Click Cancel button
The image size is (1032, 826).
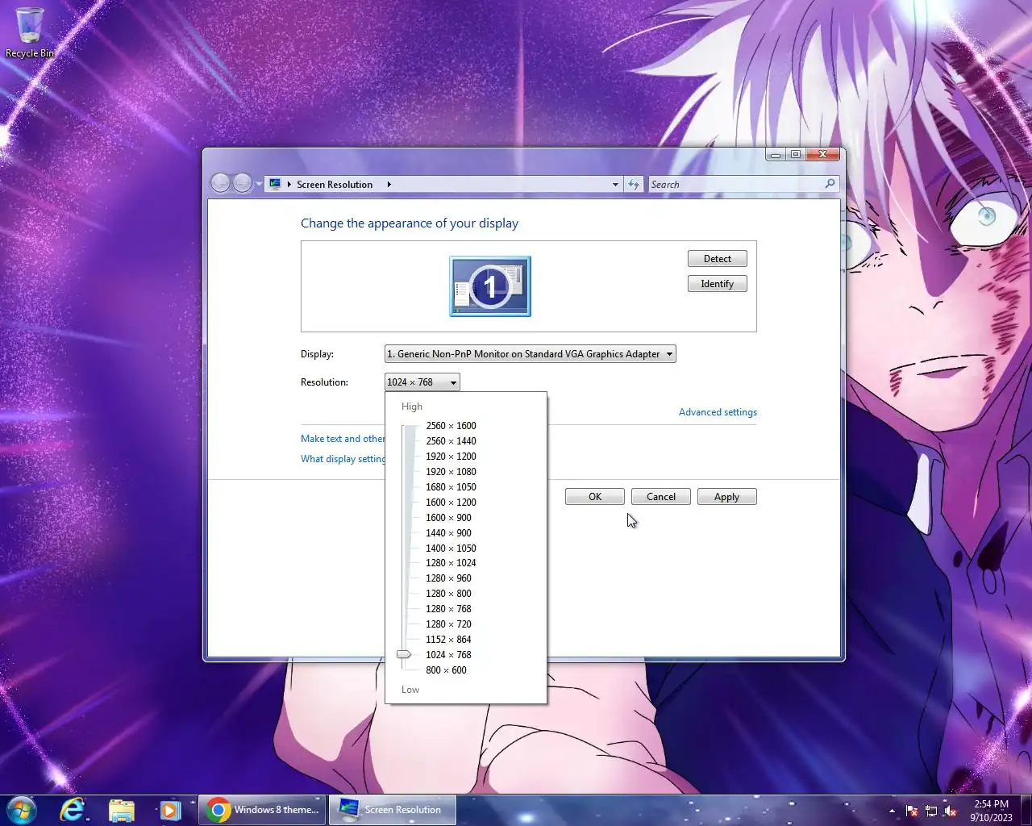coord(661,497)
